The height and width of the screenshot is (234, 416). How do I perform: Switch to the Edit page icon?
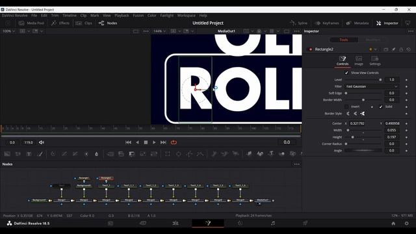click(x=175, y=223)
